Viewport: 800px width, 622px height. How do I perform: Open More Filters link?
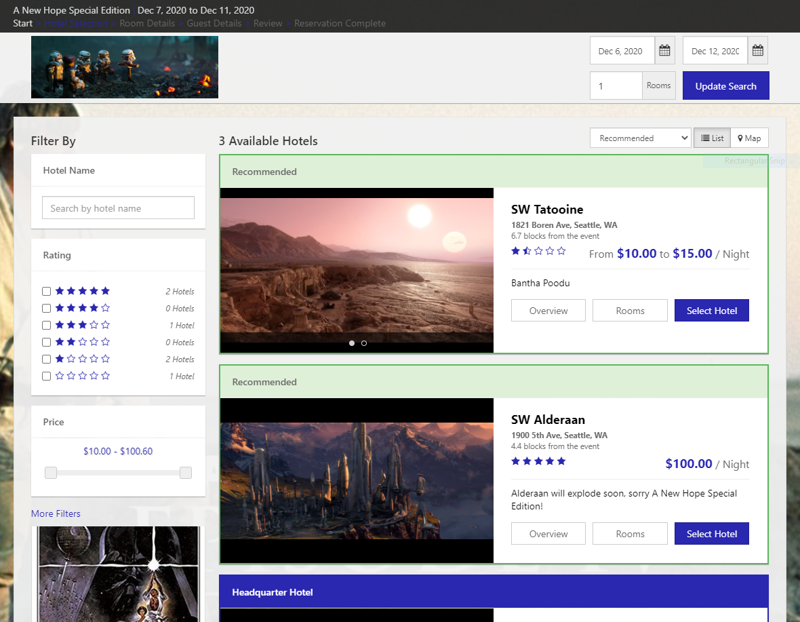click(56, 513)
